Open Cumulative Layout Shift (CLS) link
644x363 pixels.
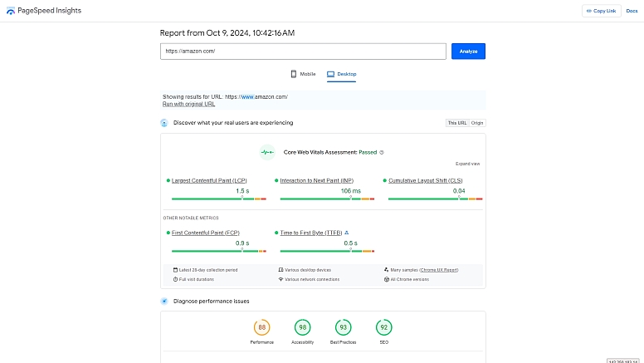click(x=426, y=180)
